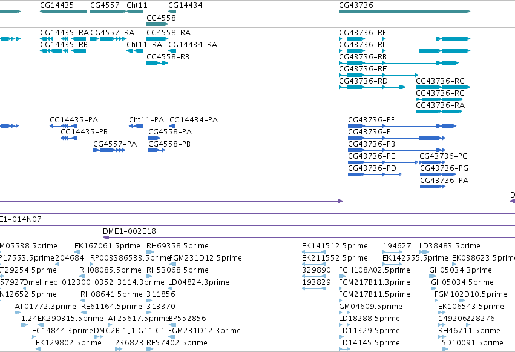Click the FGH108A02.5prime EST label
515x352 pixels.
coord(375,270)
